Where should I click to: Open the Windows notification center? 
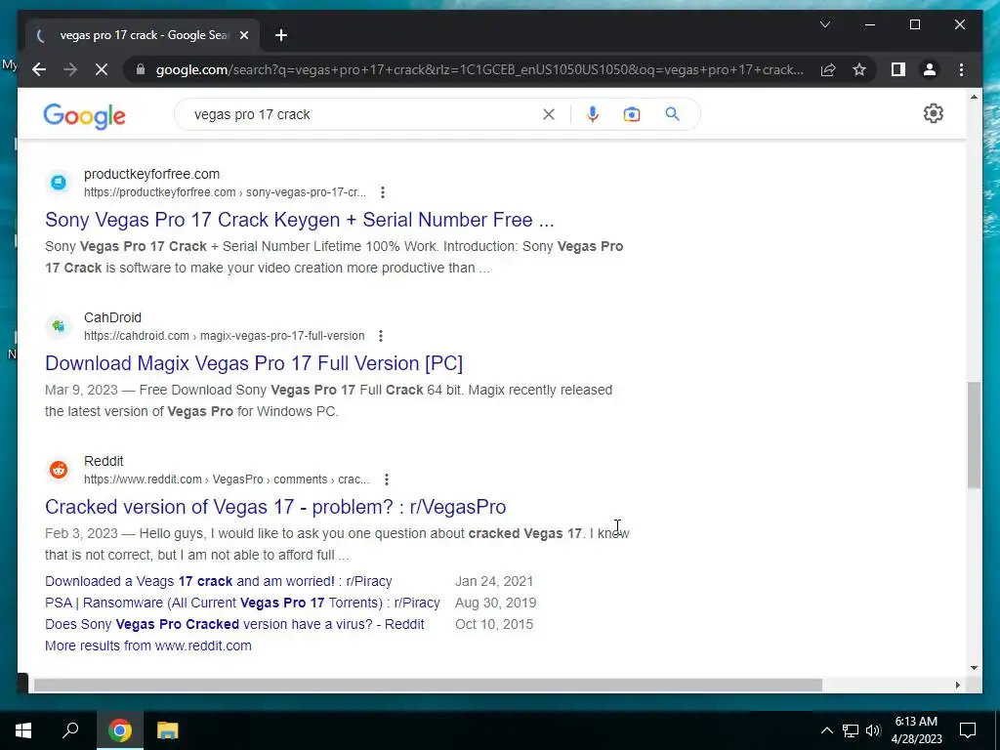968,730
